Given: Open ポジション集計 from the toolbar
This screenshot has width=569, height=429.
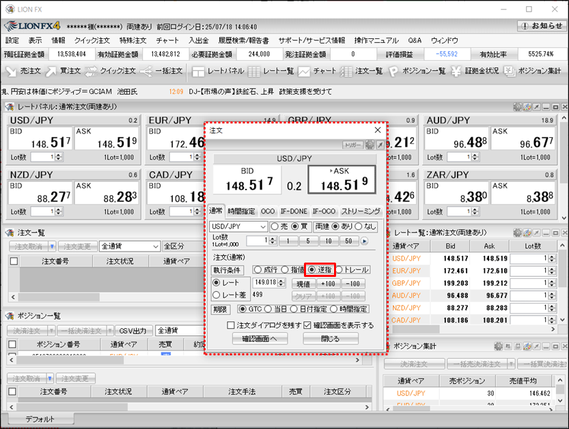Looking at the screenshot, I should [x=533, y=71].
